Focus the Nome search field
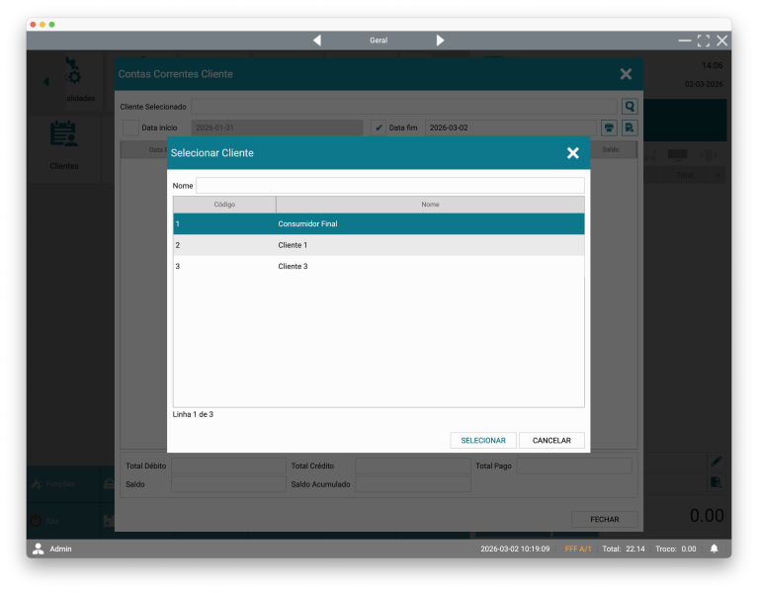Image resolution: width=758 pixels, height=593 pixels. tap(389, 186)
